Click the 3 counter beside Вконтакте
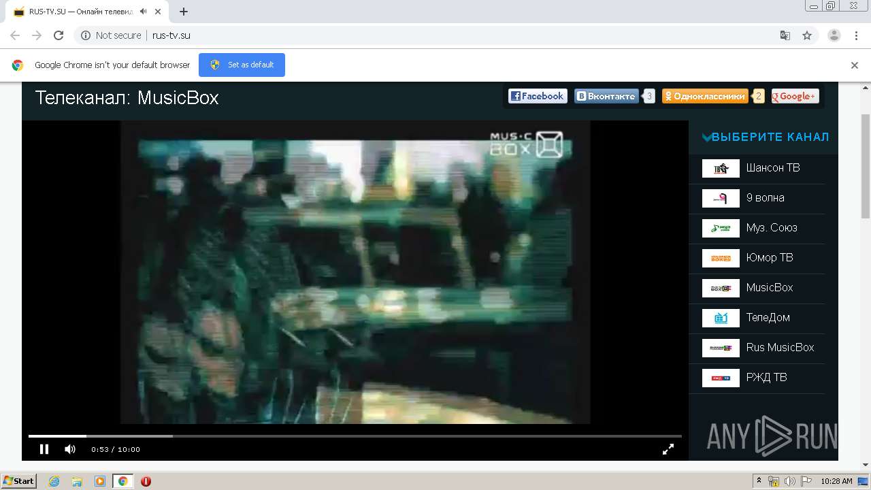This screenshot has width=871, height=490. tap(649, 97)
